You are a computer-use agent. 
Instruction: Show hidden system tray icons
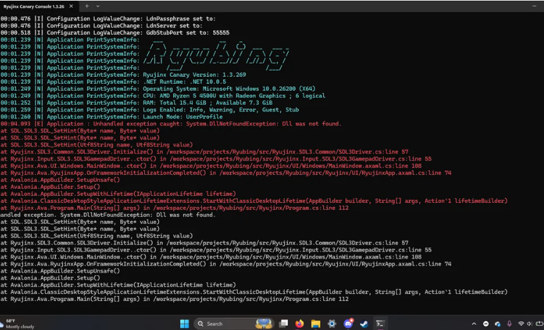click(474, 324)
